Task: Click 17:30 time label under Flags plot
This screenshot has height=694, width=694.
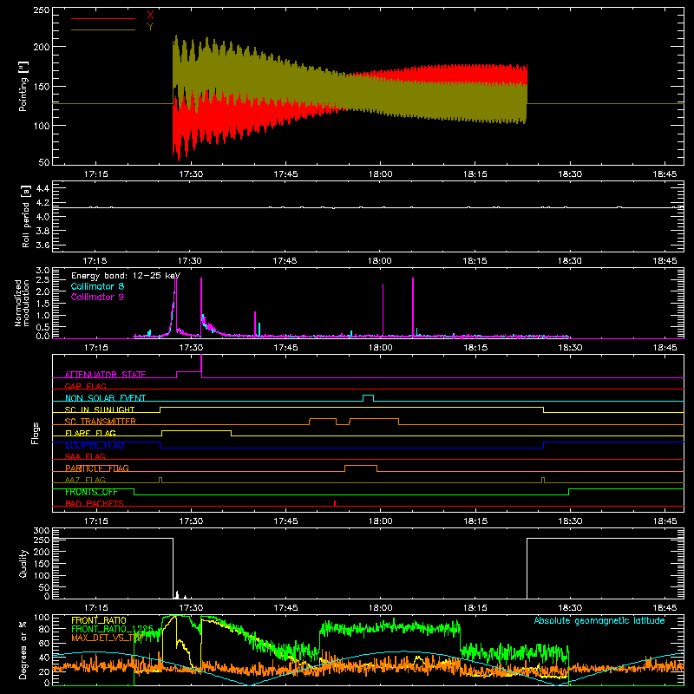Action: 190,521
